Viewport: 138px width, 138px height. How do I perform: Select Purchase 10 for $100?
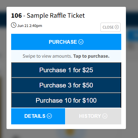pos(66,100)
